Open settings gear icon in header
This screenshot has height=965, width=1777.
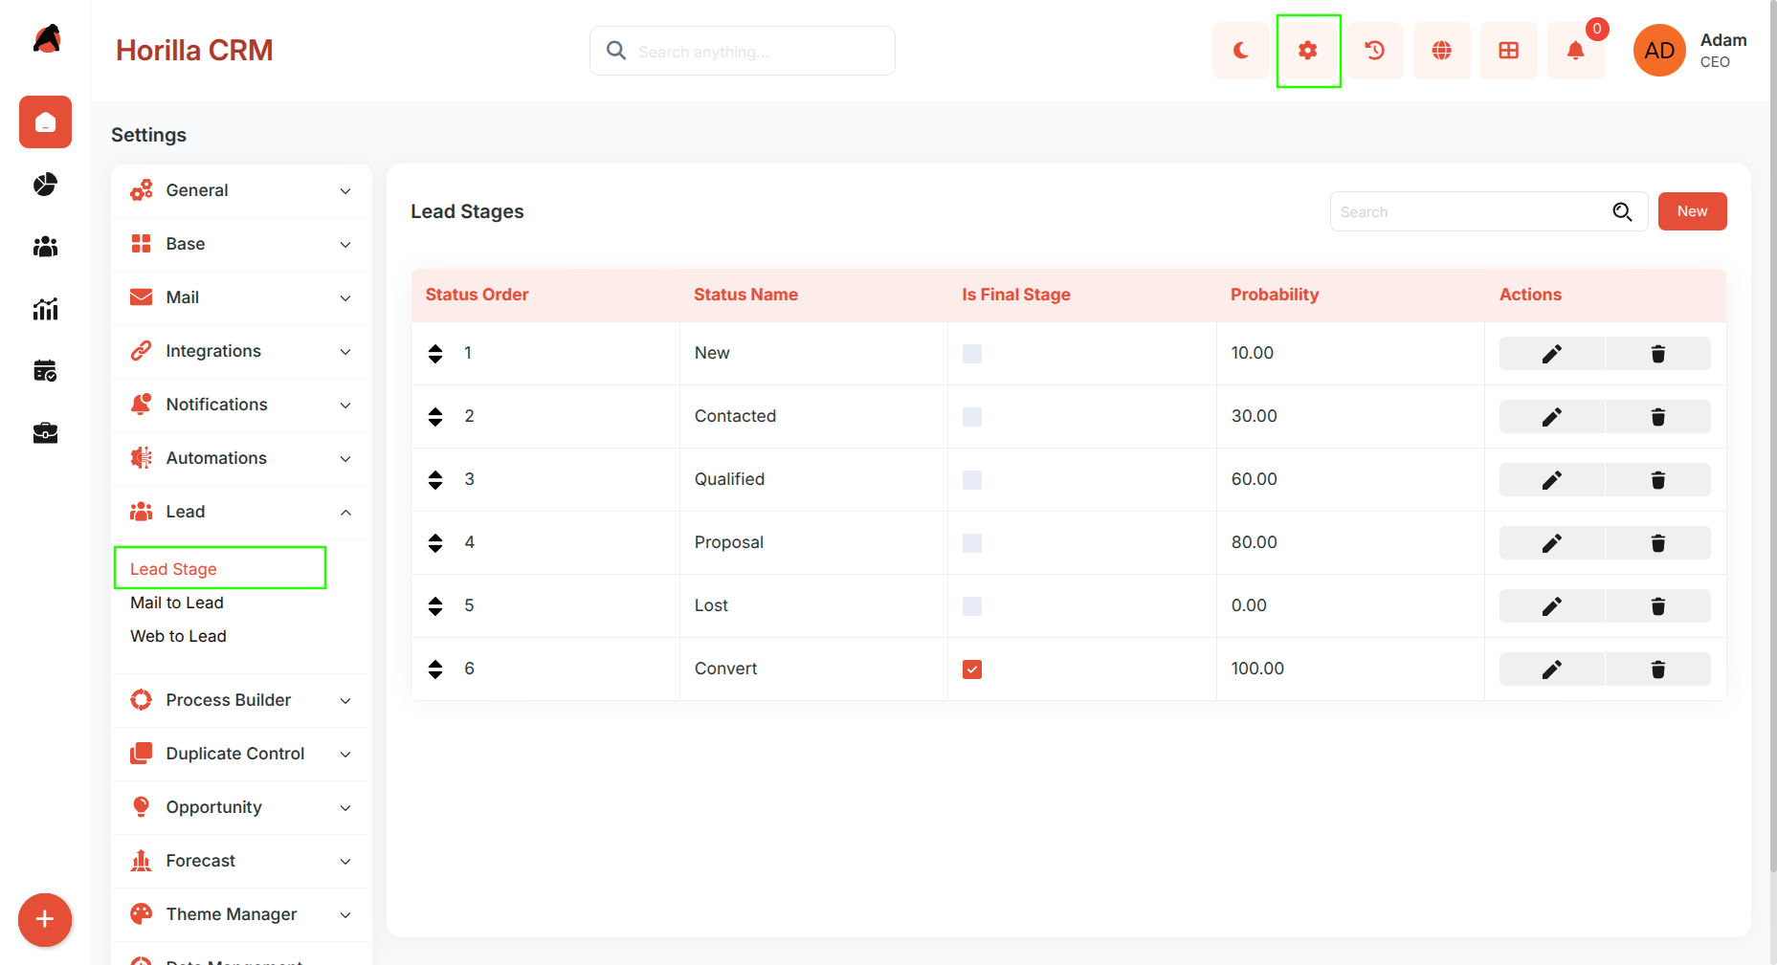click(x=1308, y=51)
